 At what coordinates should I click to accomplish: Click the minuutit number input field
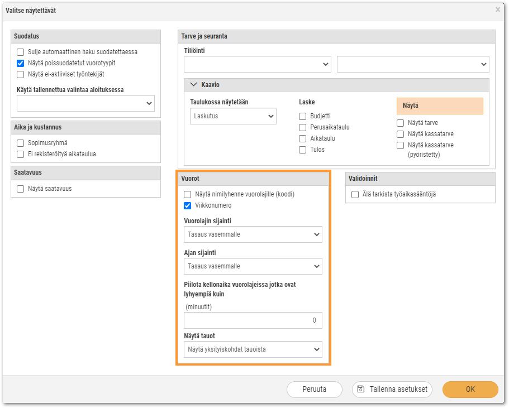click(x=253, y=320)
